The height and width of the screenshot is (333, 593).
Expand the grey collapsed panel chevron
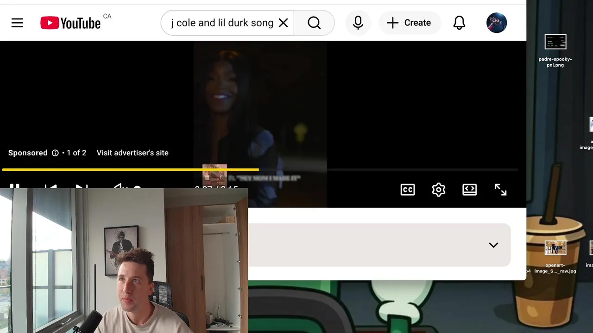(x=493, y=245)
